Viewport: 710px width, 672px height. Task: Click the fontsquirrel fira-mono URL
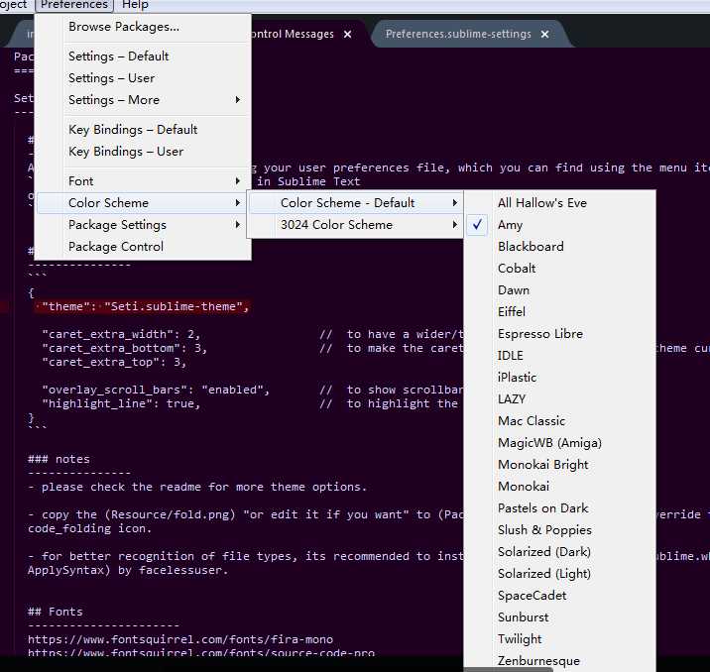[180, 639]
